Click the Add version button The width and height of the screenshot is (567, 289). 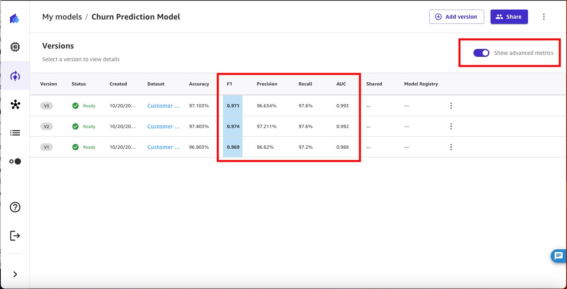[x=456, y=17]
